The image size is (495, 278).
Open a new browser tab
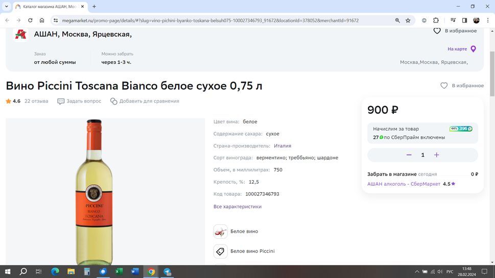tap(94, 6)
